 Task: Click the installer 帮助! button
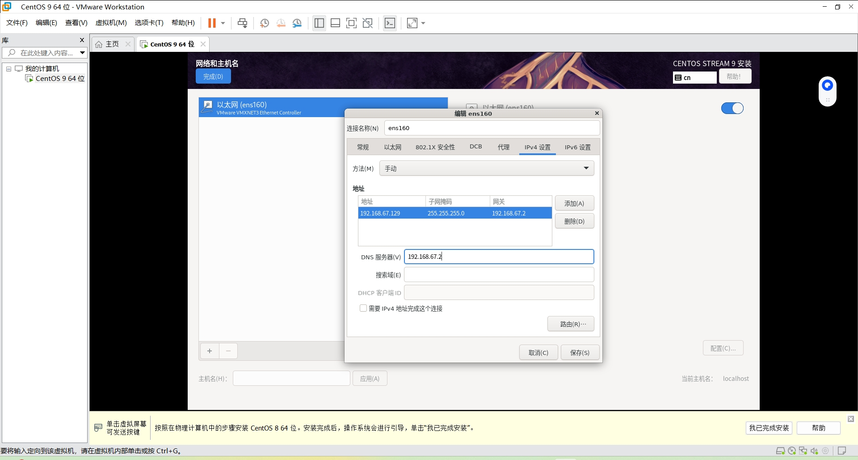pyautogui.click(x=735, y=76)
